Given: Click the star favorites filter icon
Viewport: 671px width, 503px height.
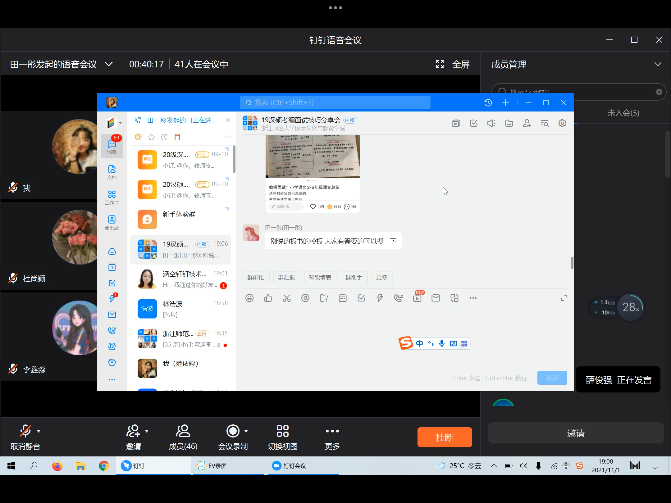Looking at the screenshot, I should coord(151,137).
